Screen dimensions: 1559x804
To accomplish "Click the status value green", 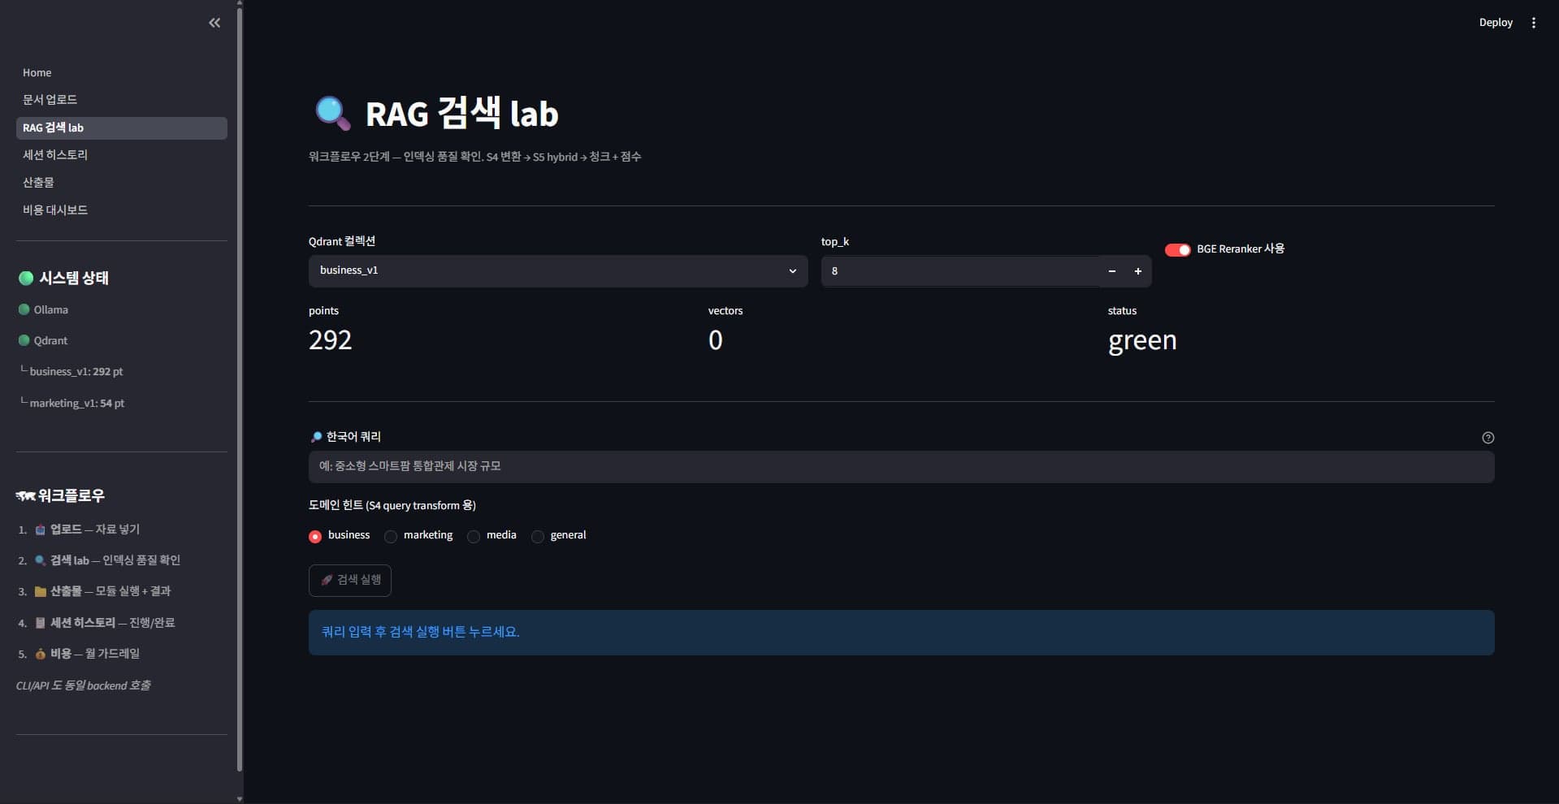I will click(x=1142, y=340).
